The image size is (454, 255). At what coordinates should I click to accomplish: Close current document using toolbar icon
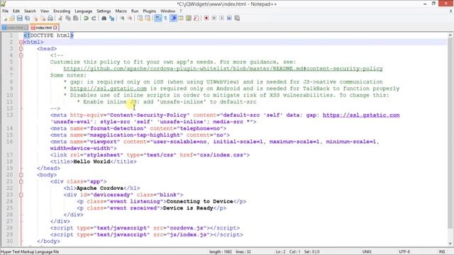point(35,18)
